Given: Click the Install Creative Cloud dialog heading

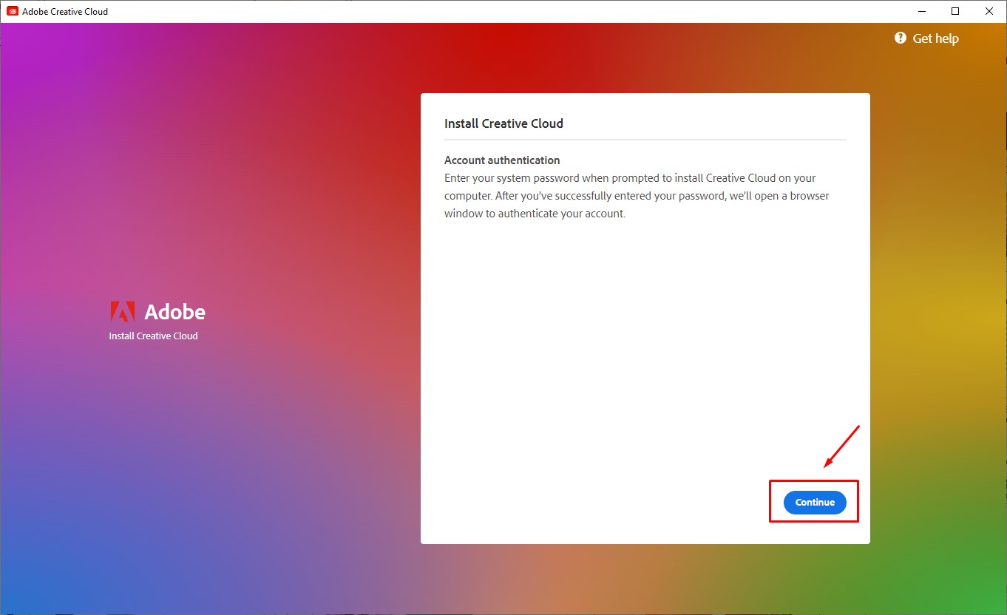Looking at the screenshot, I should pyautogui.click(x=503, y=123).
